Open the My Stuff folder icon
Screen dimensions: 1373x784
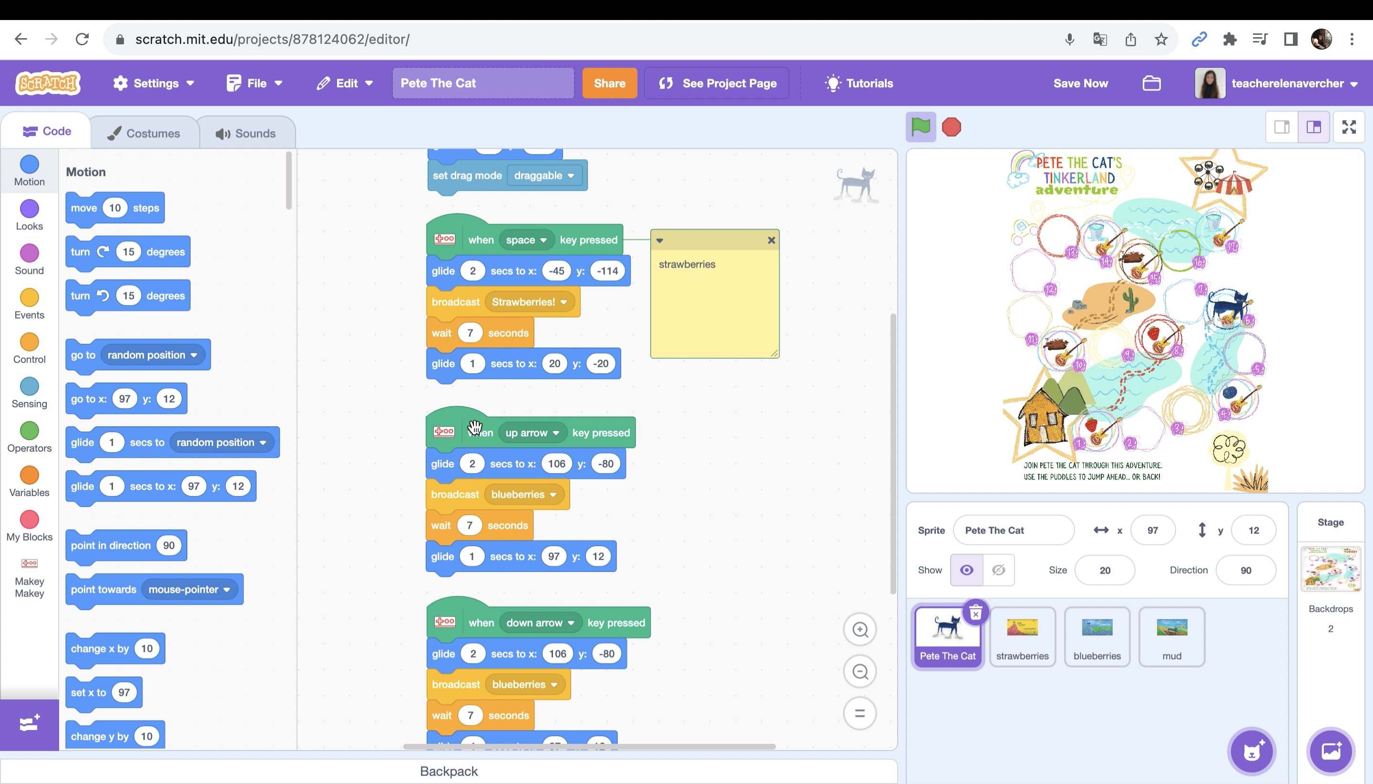click(x=1151, y=83)
